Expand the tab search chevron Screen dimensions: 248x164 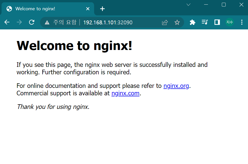coord(188,5)
